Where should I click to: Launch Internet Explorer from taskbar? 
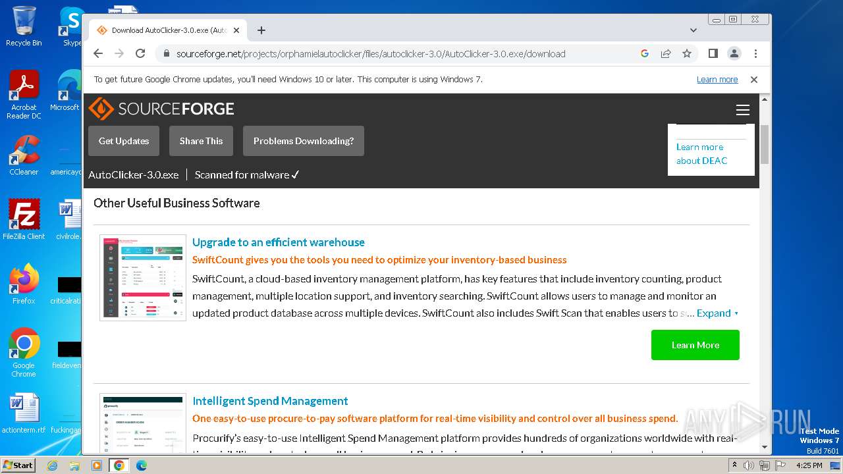pos(53,465)
